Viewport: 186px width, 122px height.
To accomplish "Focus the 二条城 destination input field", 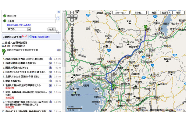I will 31,21.
